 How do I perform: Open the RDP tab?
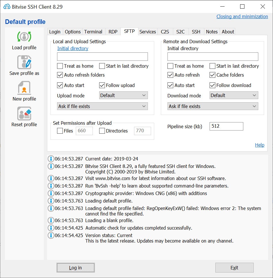click(113, 32)
